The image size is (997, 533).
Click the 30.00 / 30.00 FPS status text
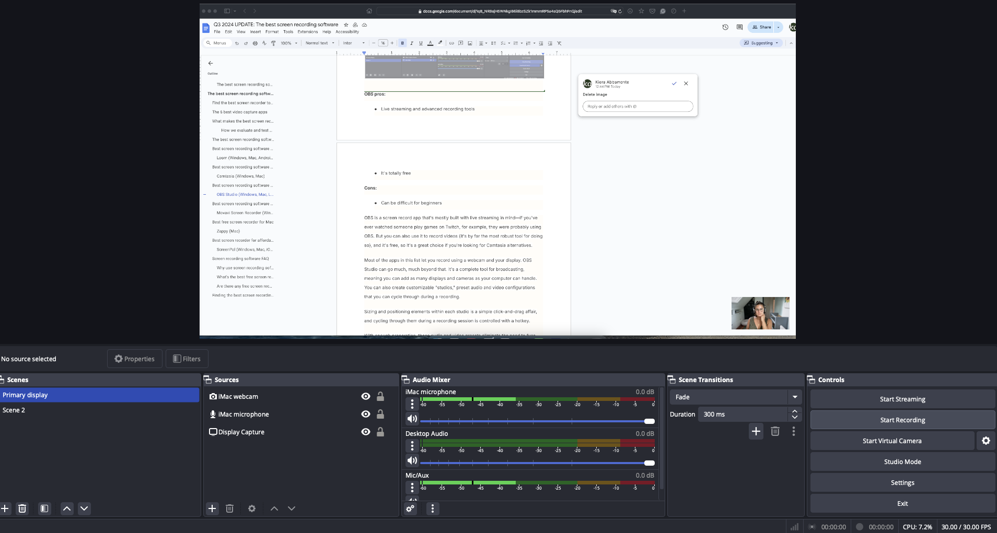coord(966,527)
